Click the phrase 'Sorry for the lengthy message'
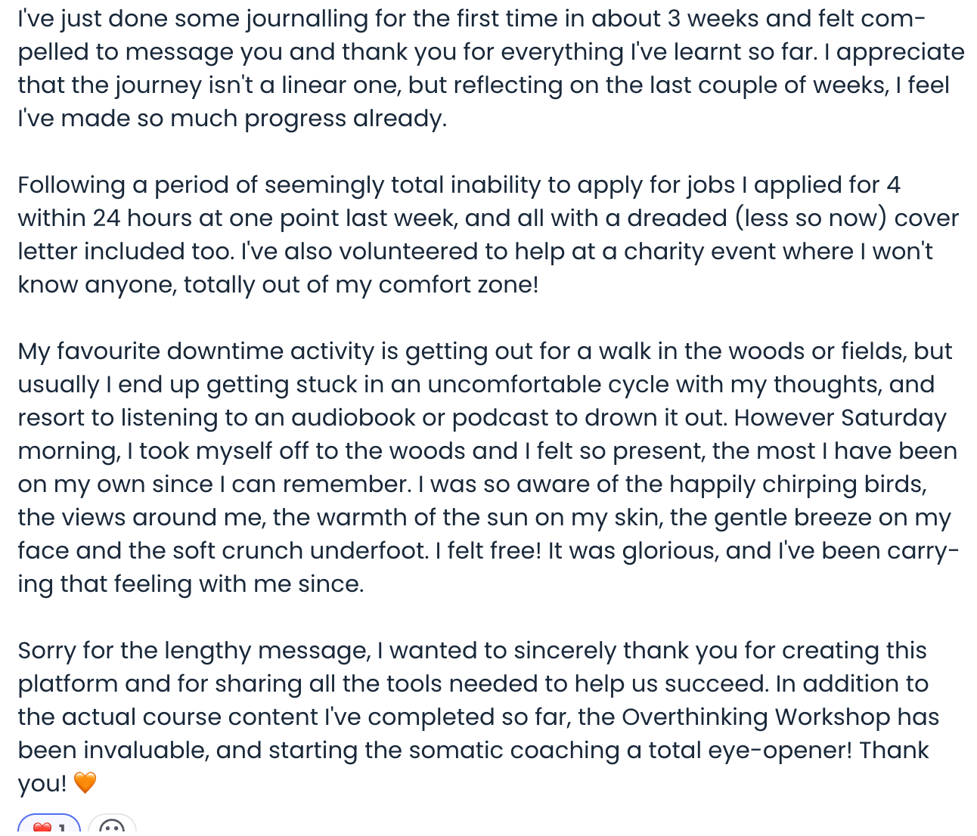 [193, 650]
